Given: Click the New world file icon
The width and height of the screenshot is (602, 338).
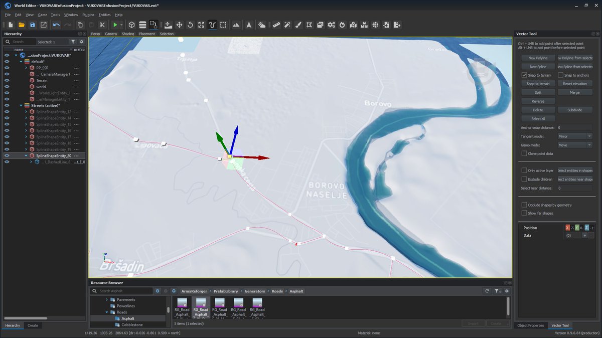Looking at the screenshot, I should pos(10,25).
